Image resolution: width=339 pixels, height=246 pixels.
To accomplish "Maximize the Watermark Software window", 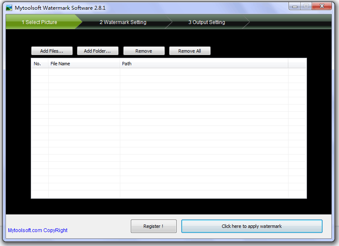I will (x=306, y=6).
